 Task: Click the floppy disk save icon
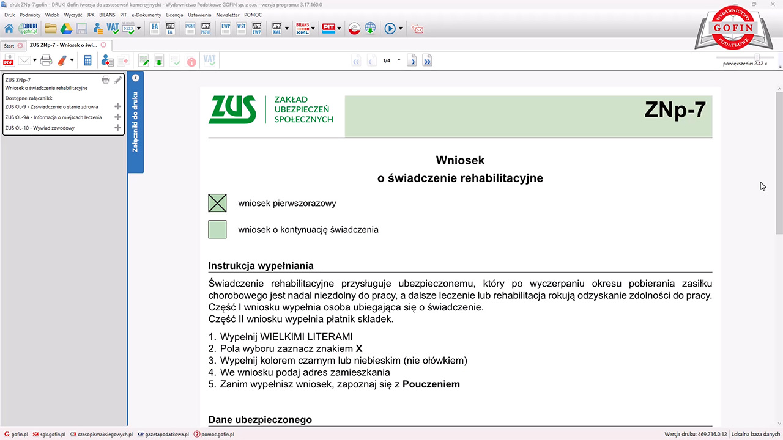click(x=81, y=28)
